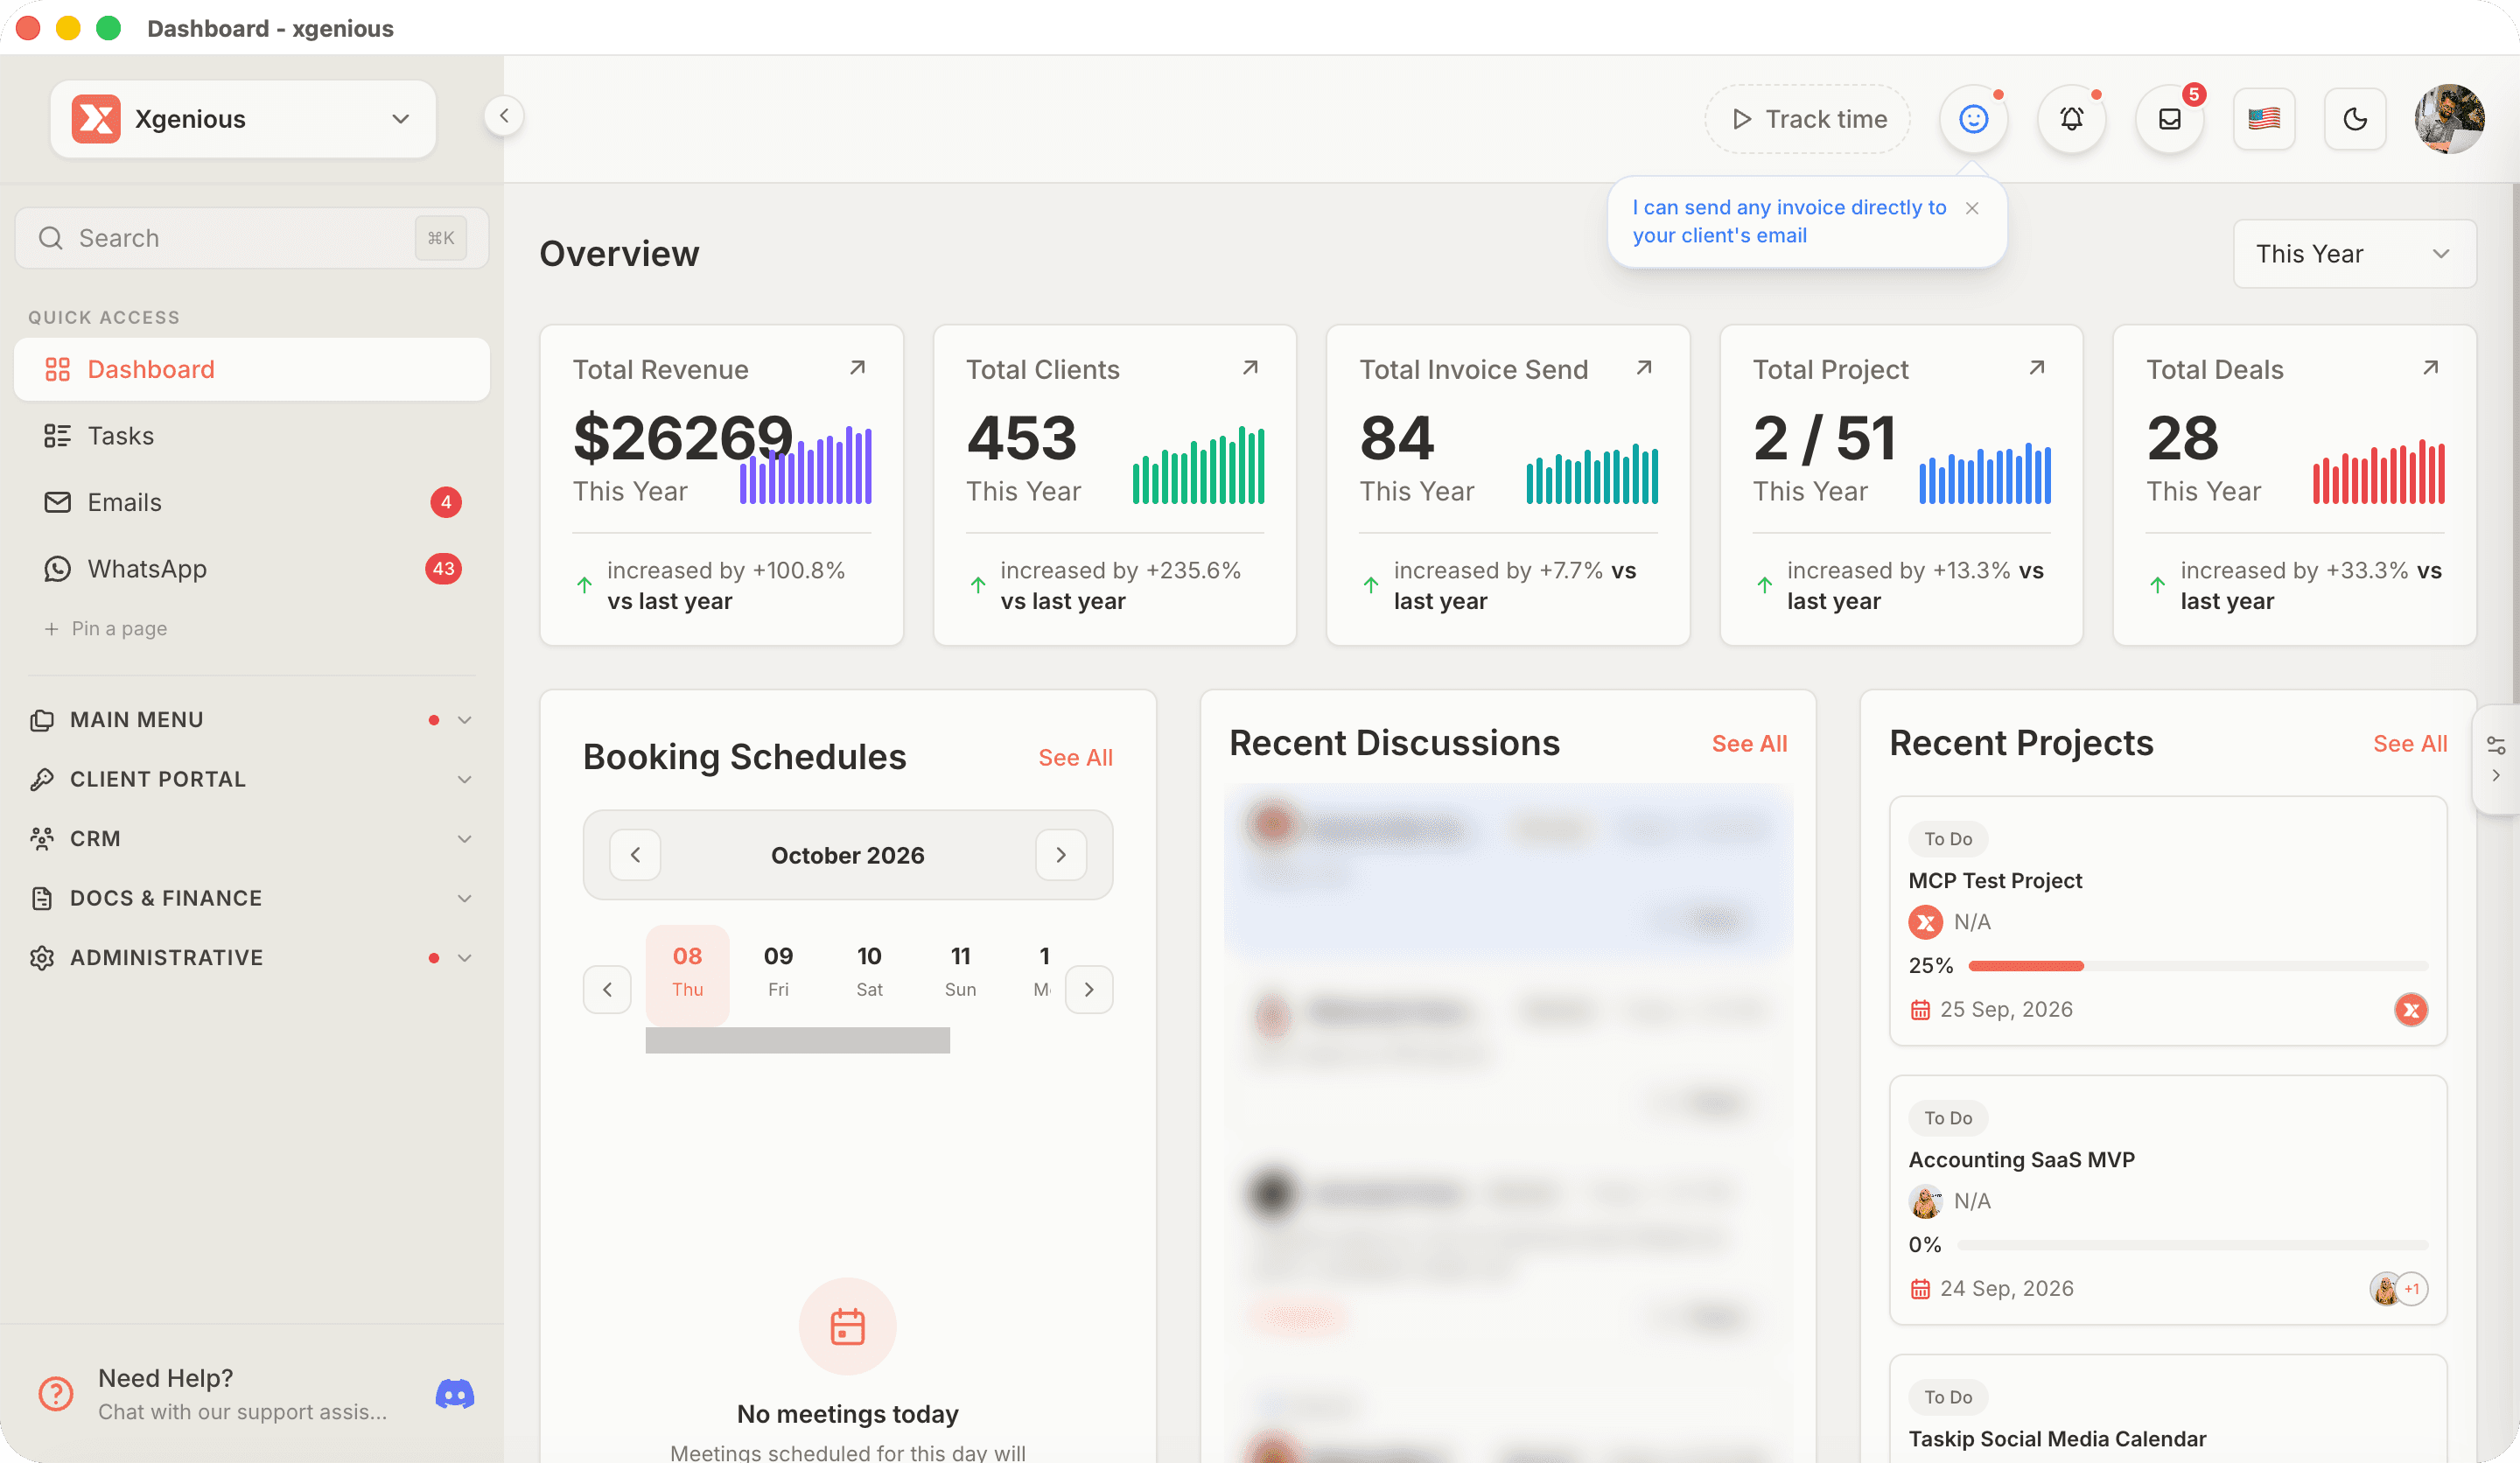Click the +1 assignees badge on Accounting SaaS

tap(2412, 1289)
